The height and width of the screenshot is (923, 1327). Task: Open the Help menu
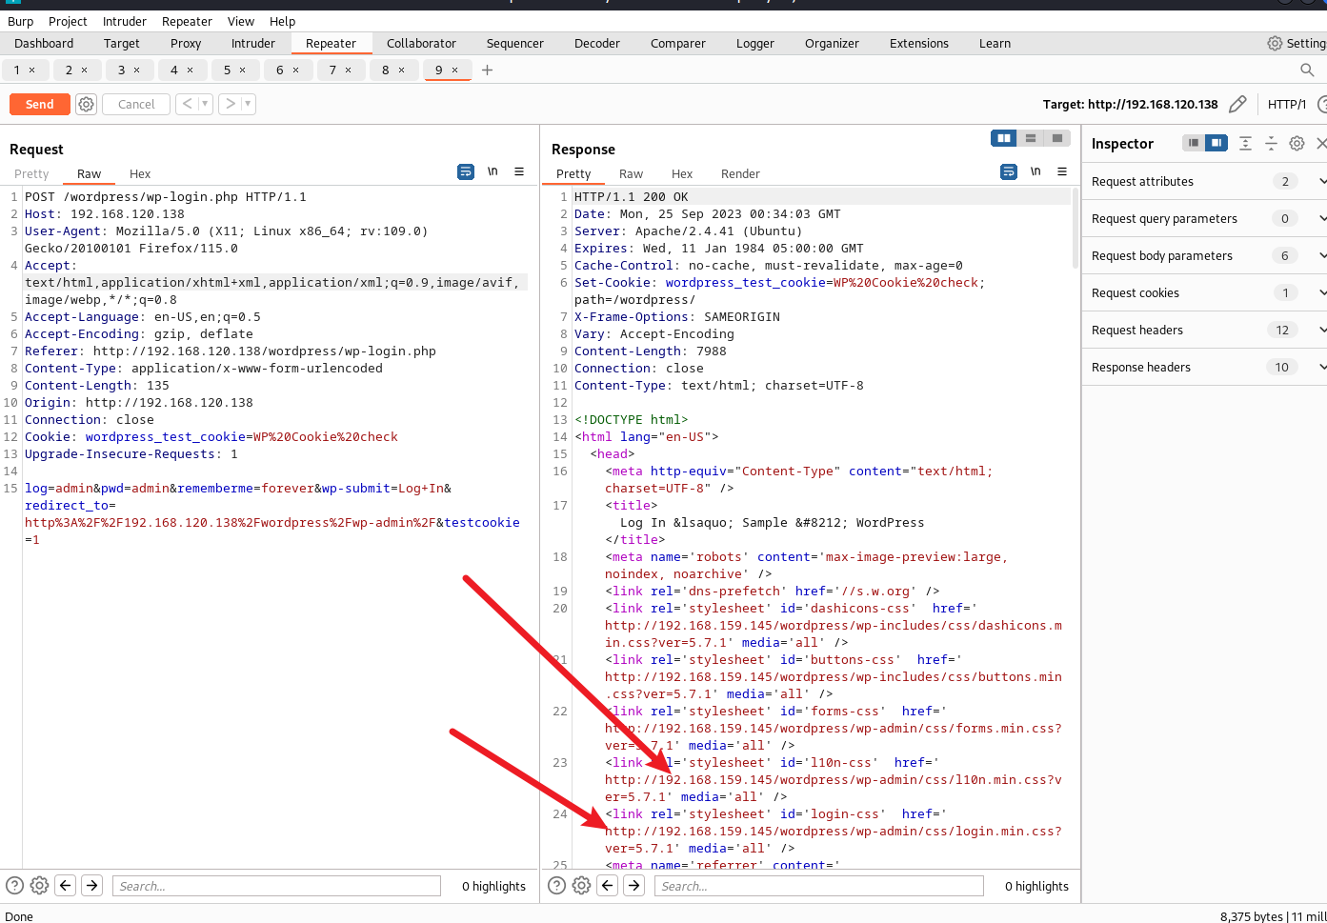(x=282, y=21)
